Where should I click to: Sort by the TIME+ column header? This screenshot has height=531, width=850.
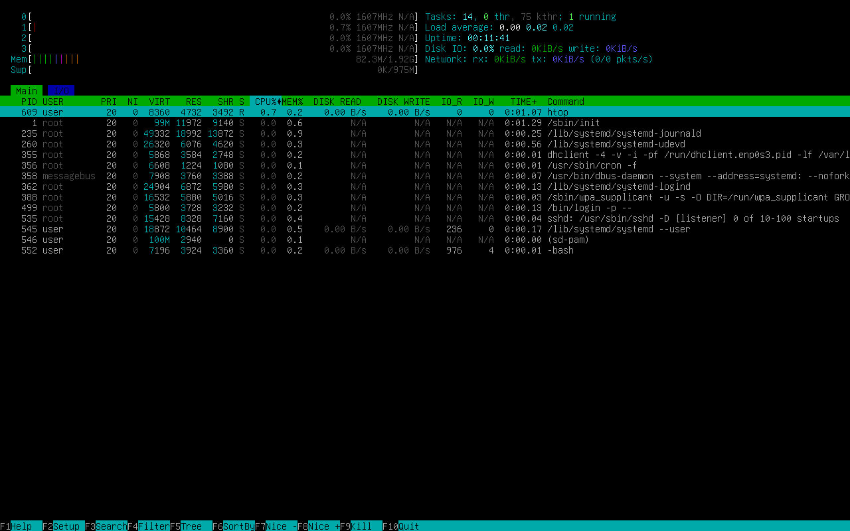(523, 102)
